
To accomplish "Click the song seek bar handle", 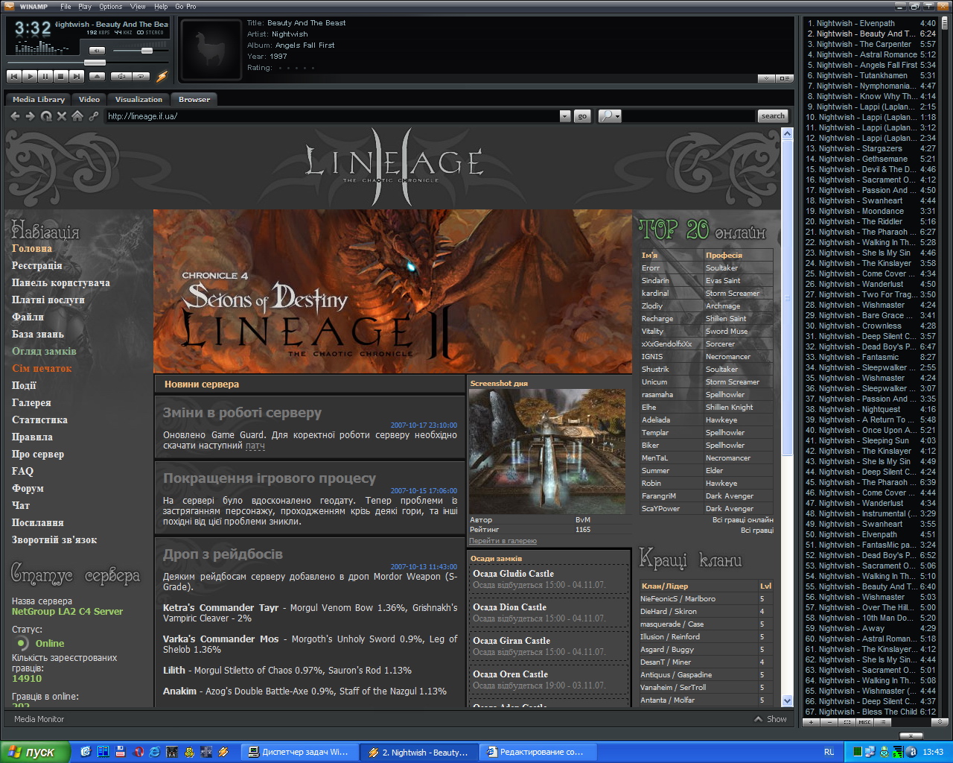I will point(94,63).
